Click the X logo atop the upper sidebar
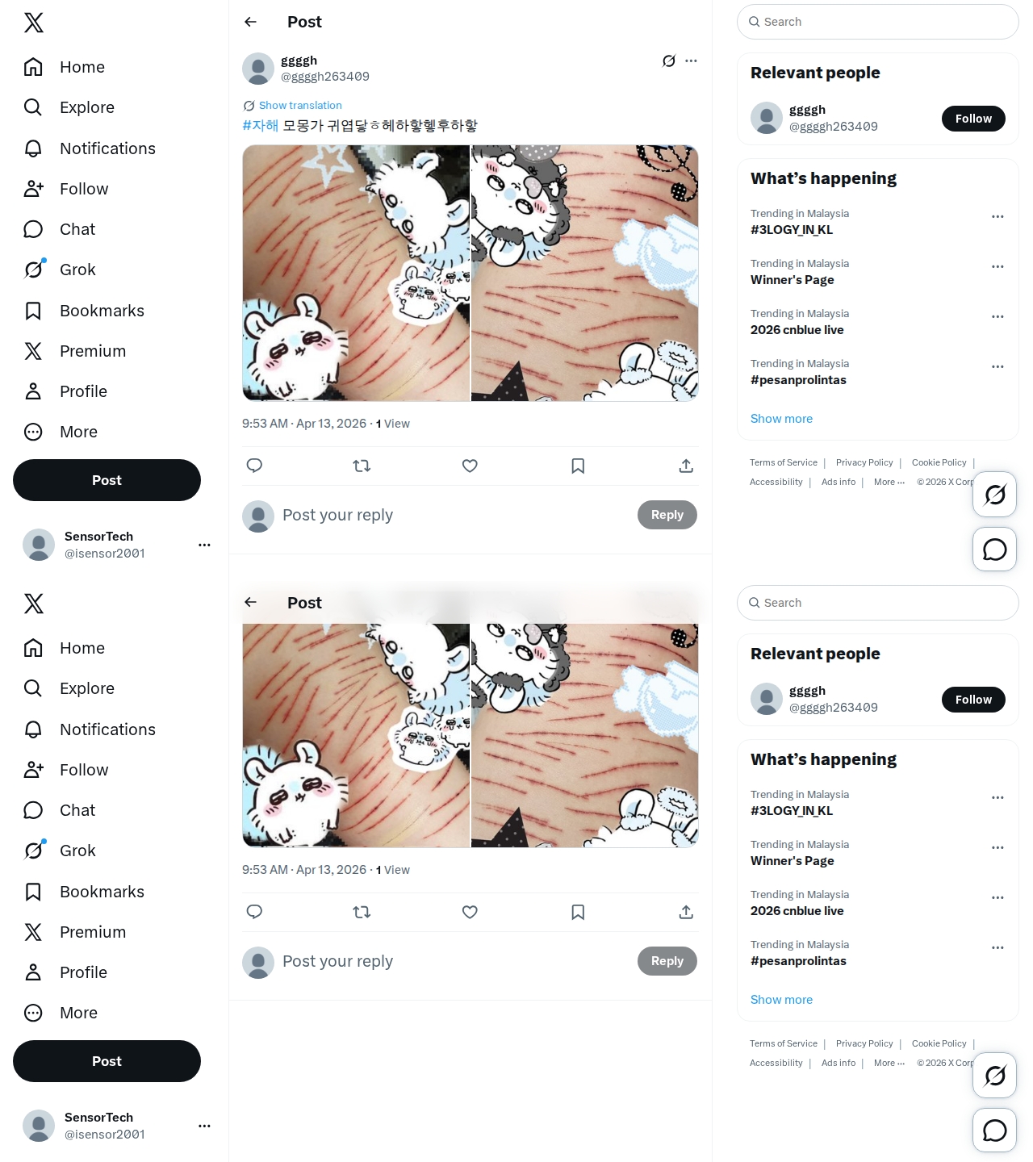The width and height of the screenshot is (1033, 1162). click(x=34, y=23)
